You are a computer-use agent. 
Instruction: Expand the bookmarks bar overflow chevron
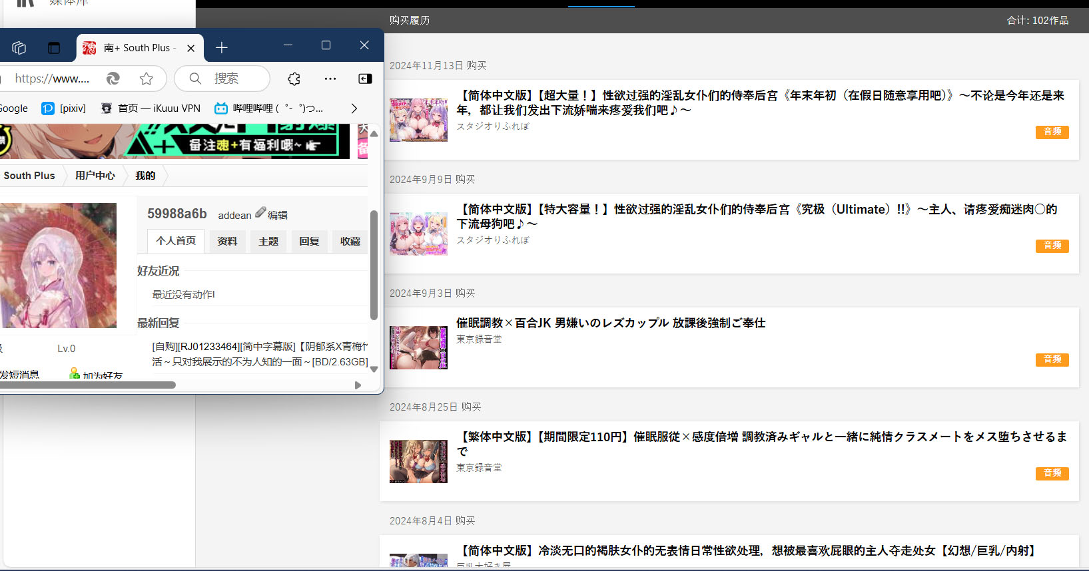click(354, 108)
